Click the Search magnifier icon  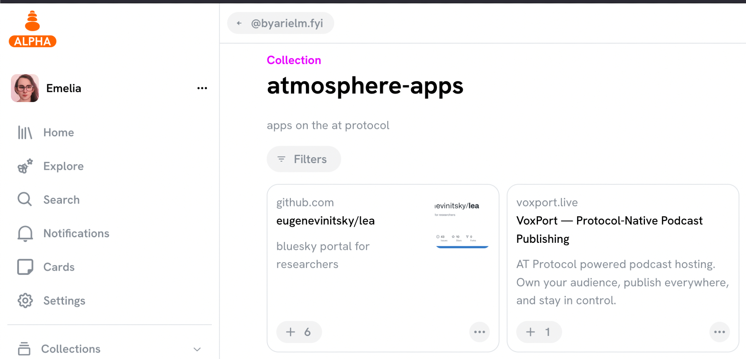pyautogui.click(x=25, y=200)
